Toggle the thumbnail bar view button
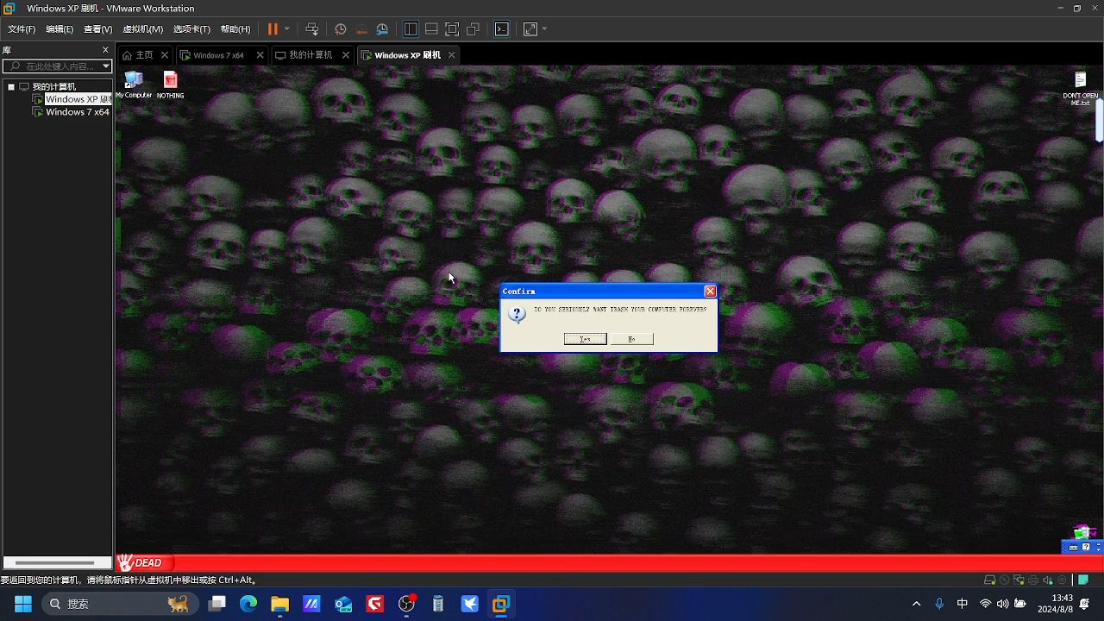 pos(431,28)
